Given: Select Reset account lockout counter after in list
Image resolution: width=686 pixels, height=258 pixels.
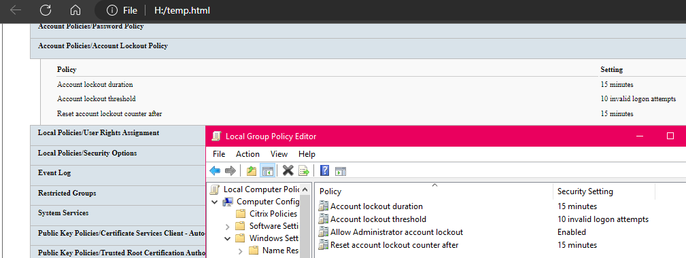Looking at the screenshot, I should pyautogui.click(x=394, y=245).
